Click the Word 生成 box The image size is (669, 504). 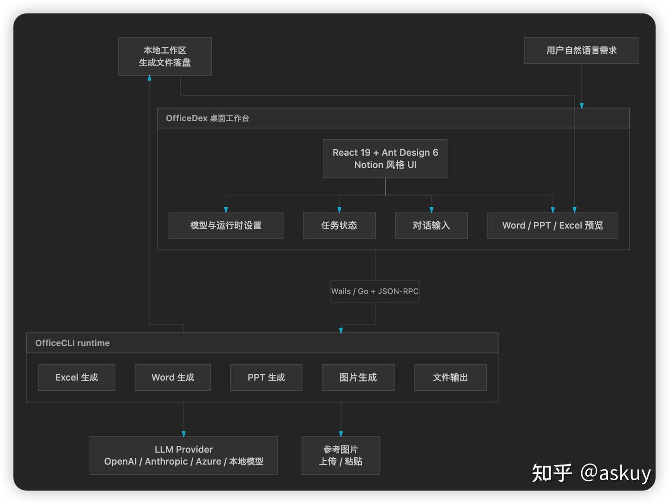pos(173,377)
